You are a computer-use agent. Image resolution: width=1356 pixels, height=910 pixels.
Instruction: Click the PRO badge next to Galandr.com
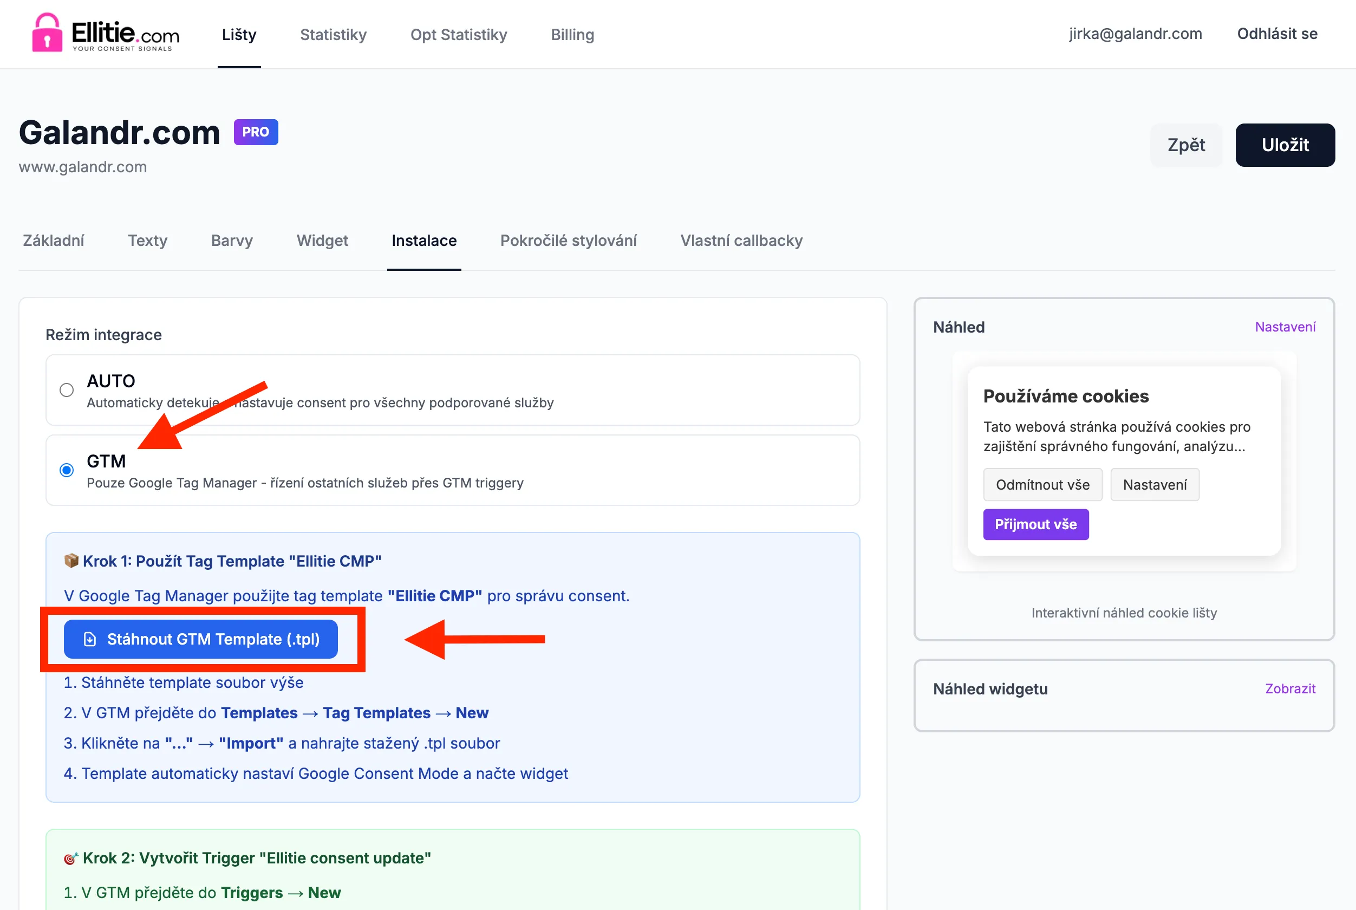(255, 132)
